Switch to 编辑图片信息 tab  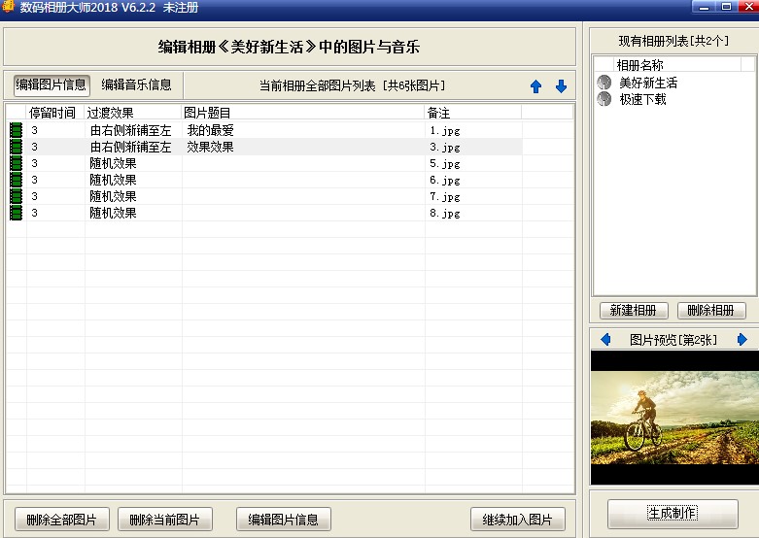coord(51,84)
